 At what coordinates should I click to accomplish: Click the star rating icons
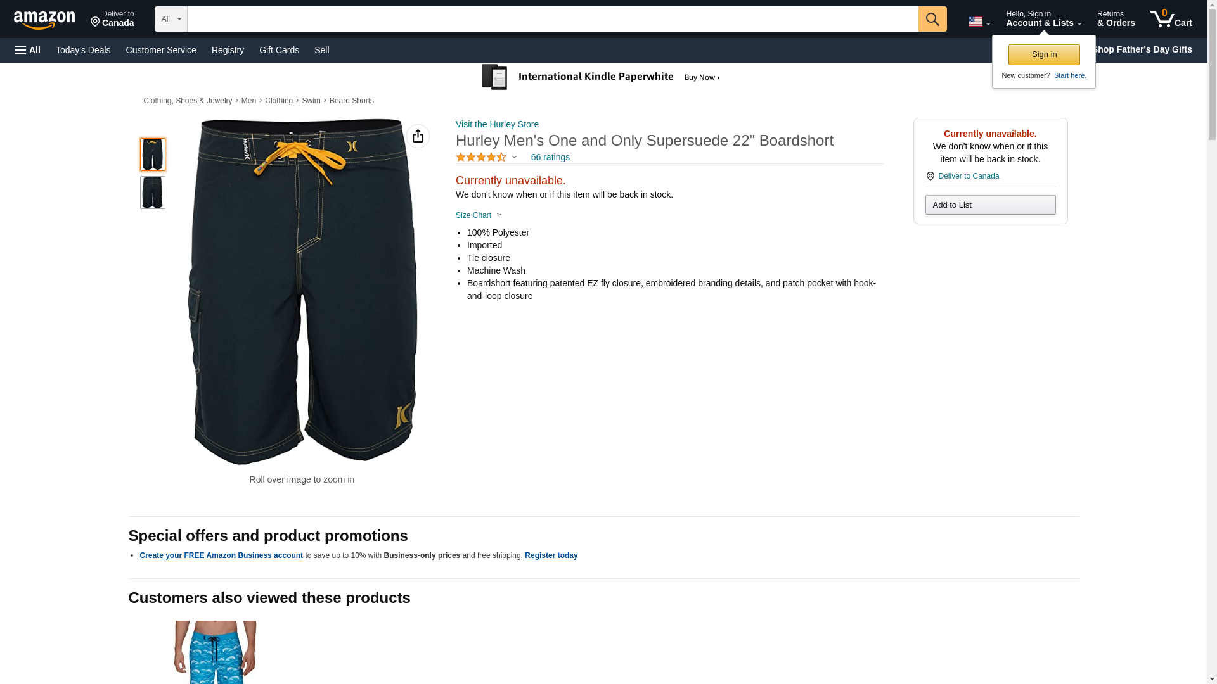[481, 157]
